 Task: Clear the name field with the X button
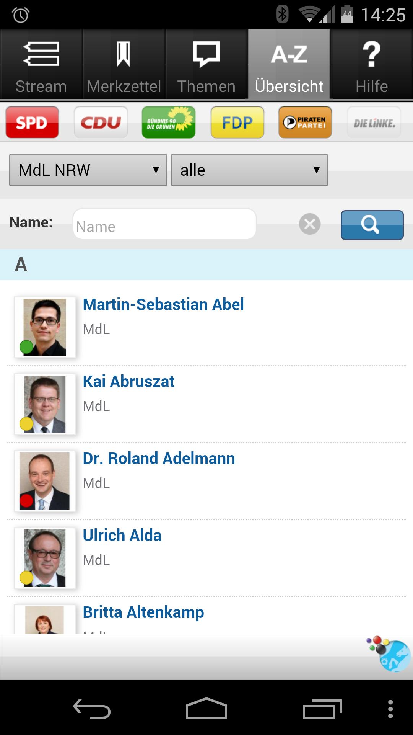309,224
